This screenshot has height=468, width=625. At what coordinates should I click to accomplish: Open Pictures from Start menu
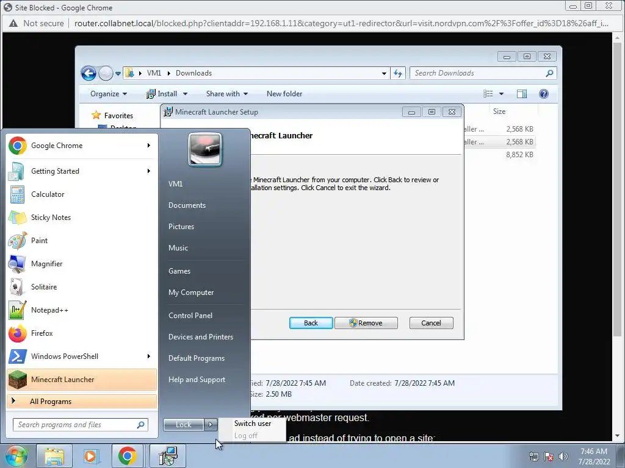[x=181, y=227]
